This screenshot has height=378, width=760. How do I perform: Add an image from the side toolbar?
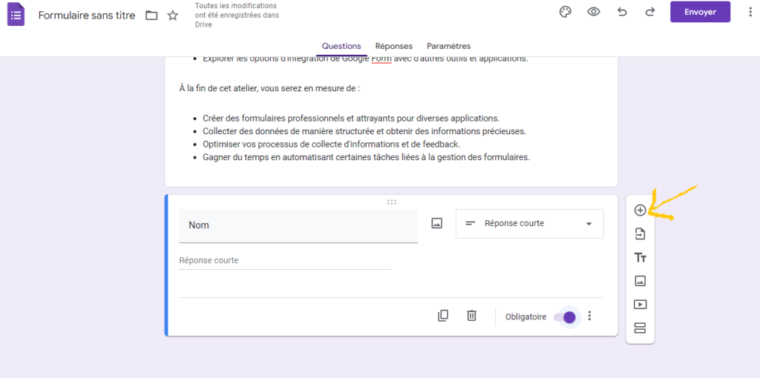(640, 281)
